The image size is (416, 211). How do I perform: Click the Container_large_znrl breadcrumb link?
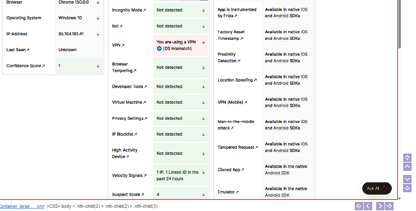[22, 206]
